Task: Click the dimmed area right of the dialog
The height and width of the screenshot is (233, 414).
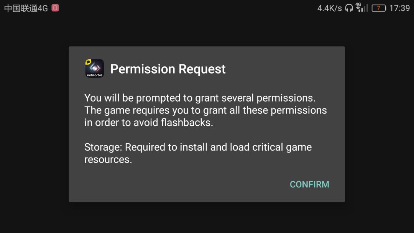Action: coord(379,123)
